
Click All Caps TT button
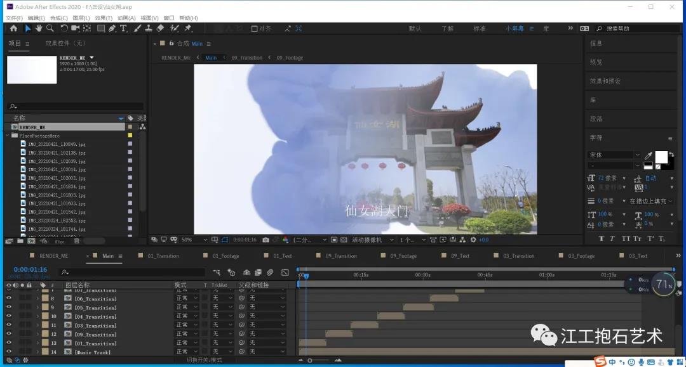(626, 238)
